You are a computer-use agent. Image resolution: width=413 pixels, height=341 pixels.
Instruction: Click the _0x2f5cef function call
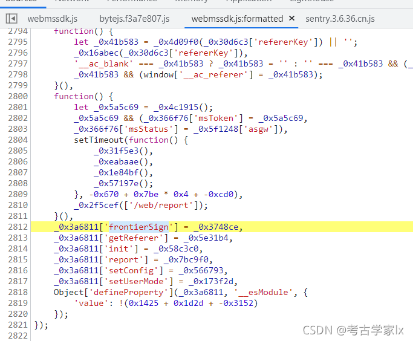(96, 205)
